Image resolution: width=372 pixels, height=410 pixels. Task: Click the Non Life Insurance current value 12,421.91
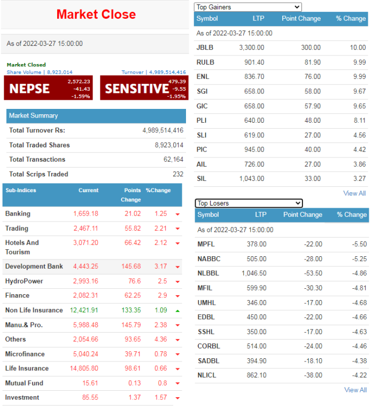(x=84, y=310)
